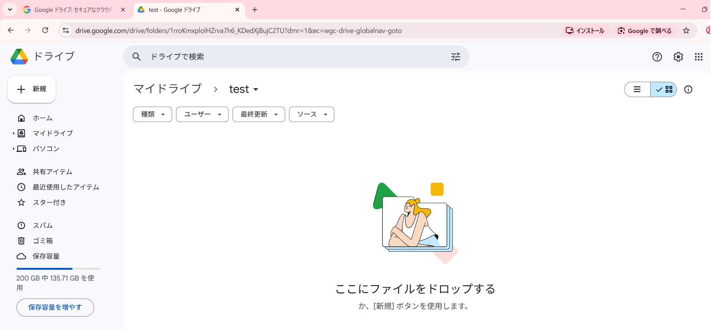Open the Google apps grid icon
The height and width of the screenshot is (330, 711).
[x=699, y=57]
